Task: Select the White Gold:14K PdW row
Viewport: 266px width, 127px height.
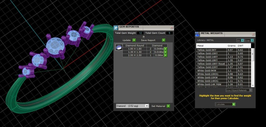Action: pyautogui.click(x=223, y=84)
